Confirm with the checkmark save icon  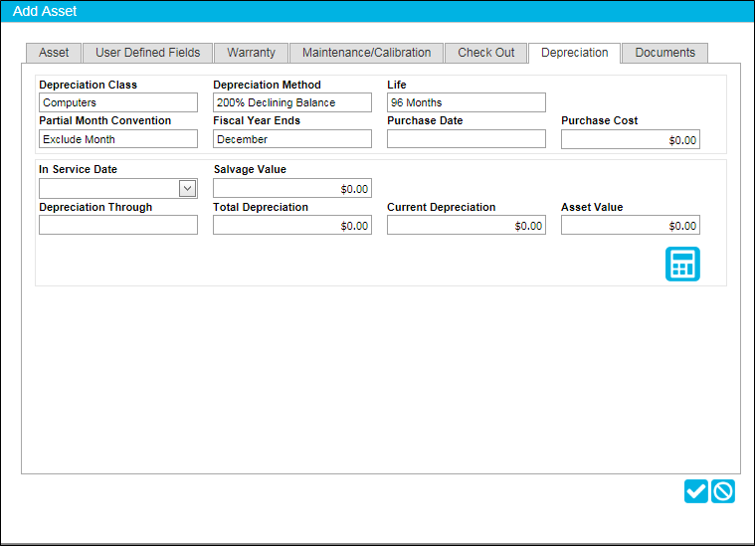point(695,491)
